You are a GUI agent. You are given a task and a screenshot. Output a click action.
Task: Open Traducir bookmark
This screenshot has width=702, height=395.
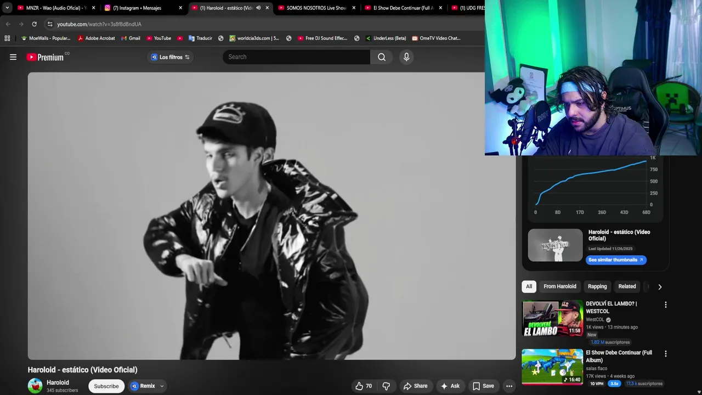click(200, 38)
